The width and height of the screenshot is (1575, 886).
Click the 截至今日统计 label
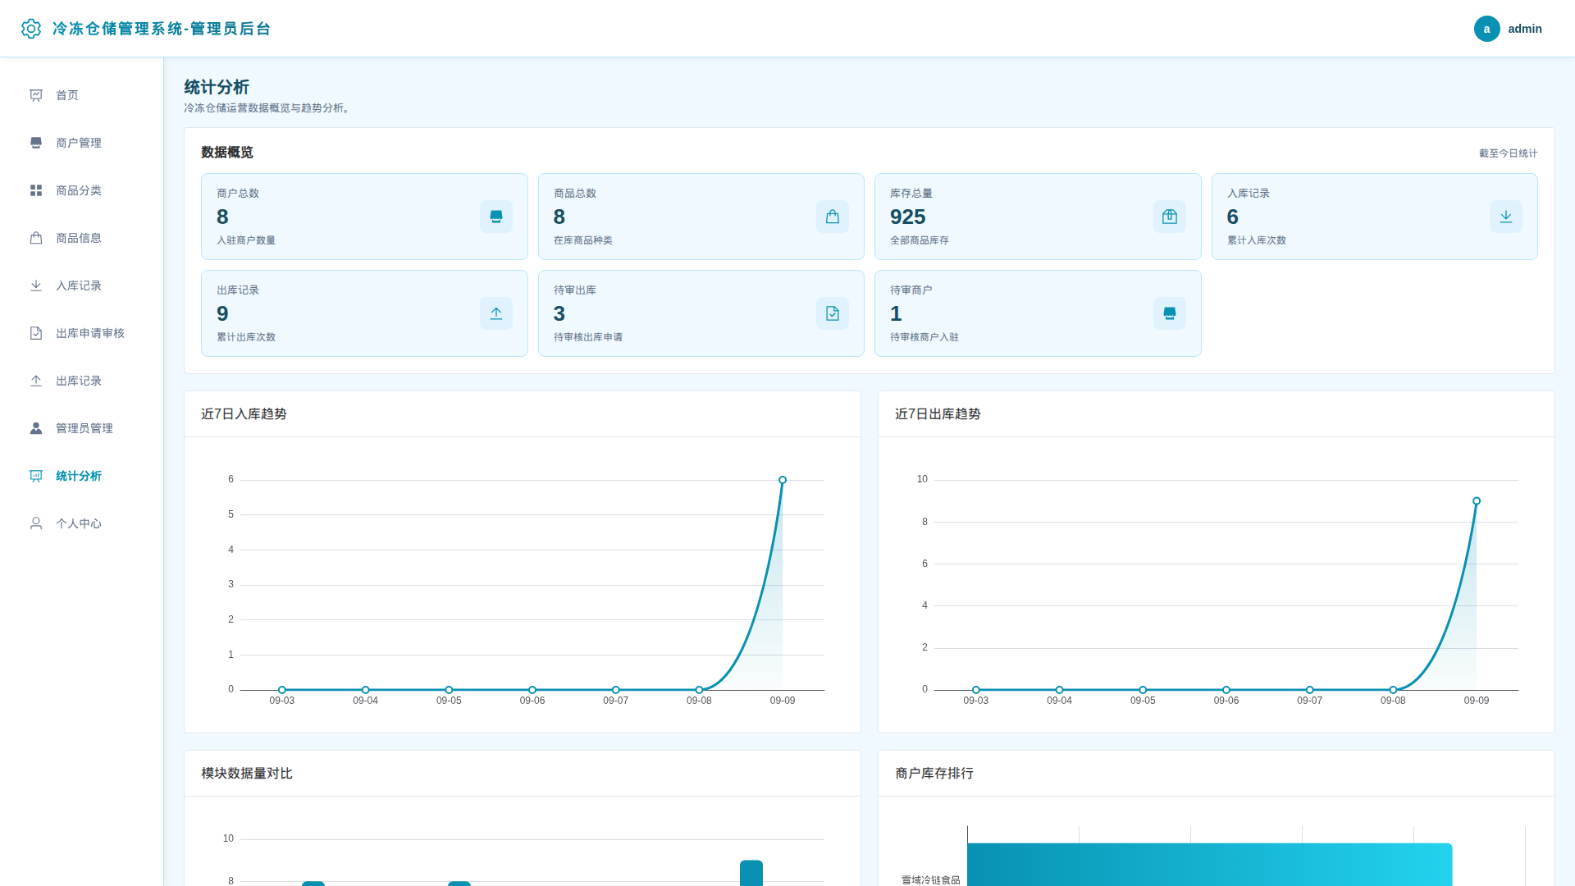point(1508,153)
